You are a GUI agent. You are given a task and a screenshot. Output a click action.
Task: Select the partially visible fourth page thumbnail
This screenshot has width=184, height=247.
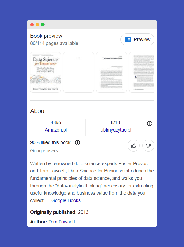click(x=142, y=72)
